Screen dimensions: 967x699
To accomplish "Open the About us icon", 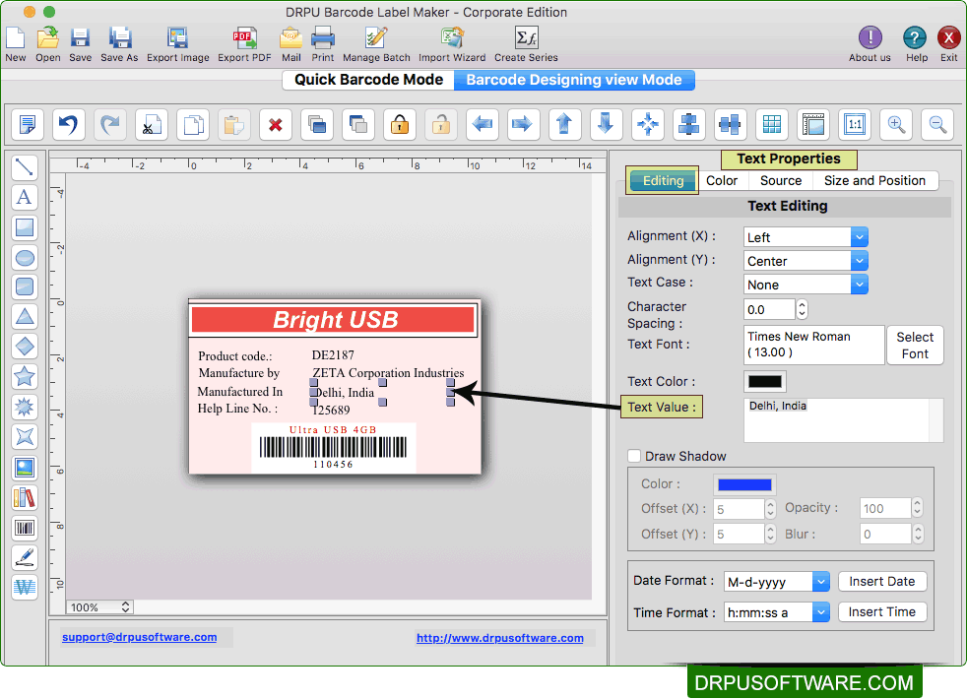I will [x=870, y=37].
